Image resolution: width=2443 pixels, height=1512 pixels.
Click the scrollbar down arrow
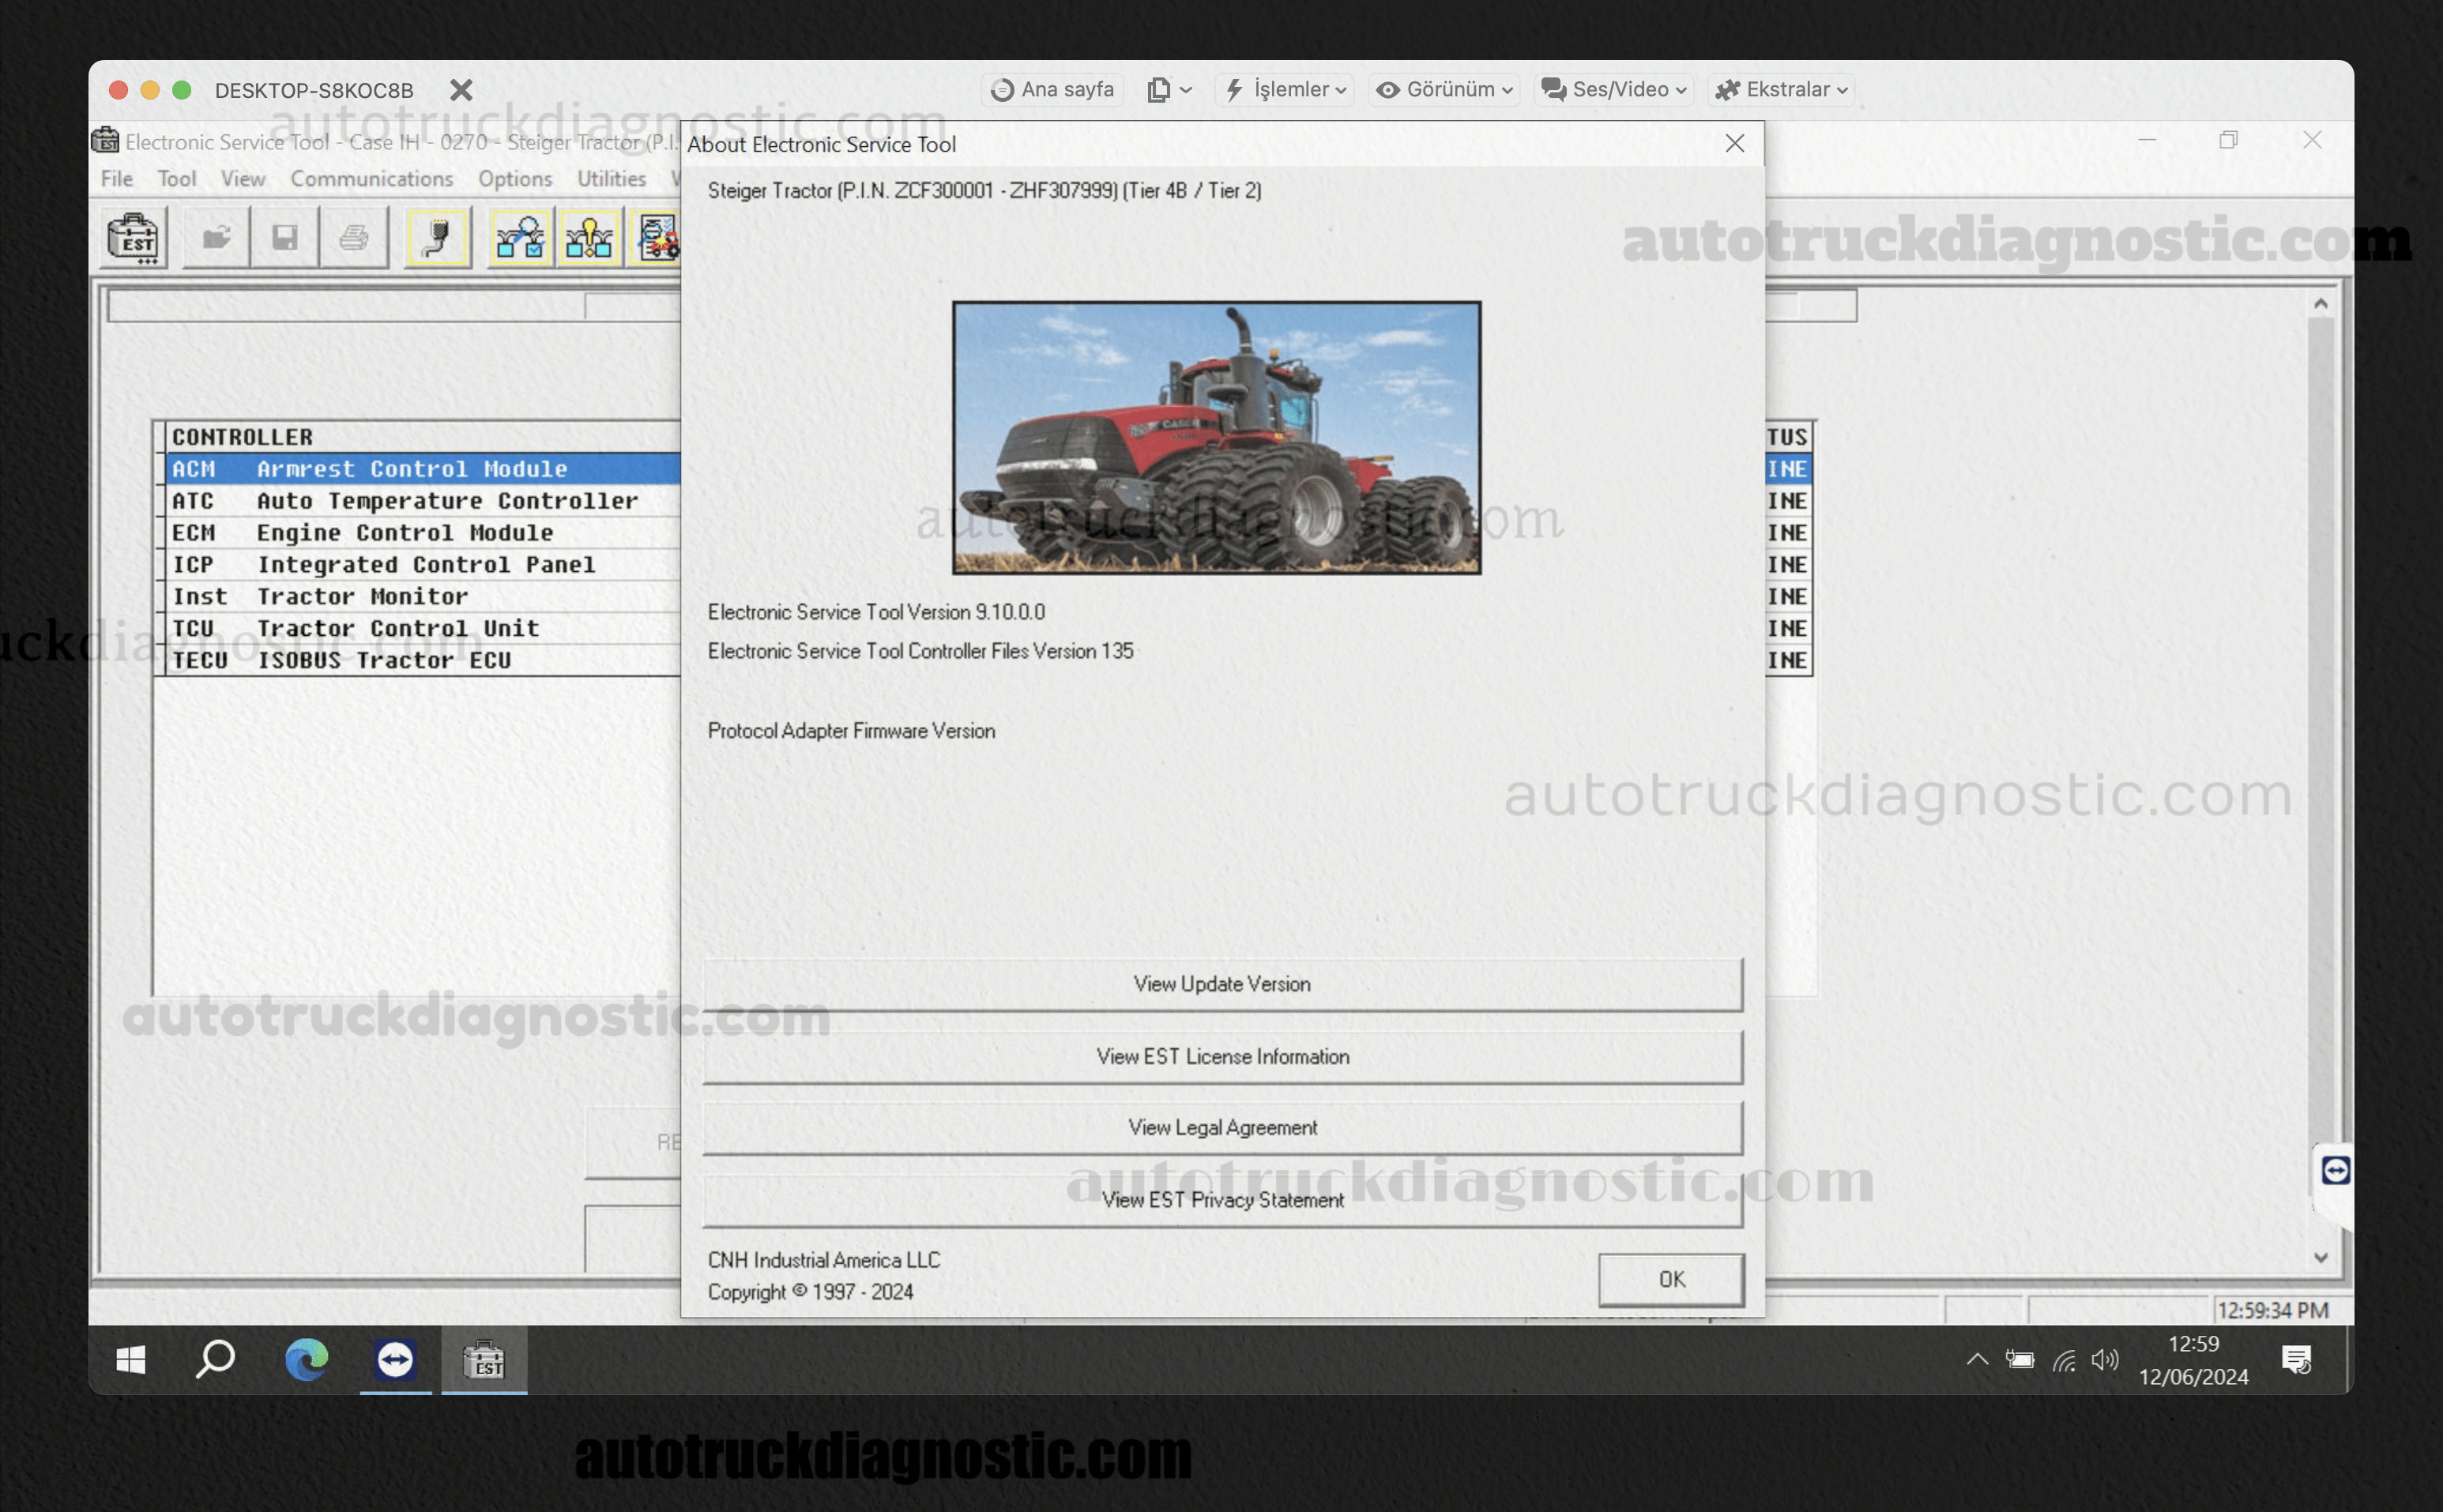point(2321,1257)
